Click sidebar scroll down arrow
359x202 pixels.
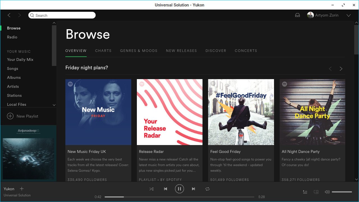click(54, 105)
